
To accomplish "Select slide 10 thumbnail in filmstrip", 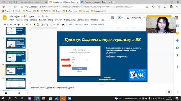I will coord(16,56).
